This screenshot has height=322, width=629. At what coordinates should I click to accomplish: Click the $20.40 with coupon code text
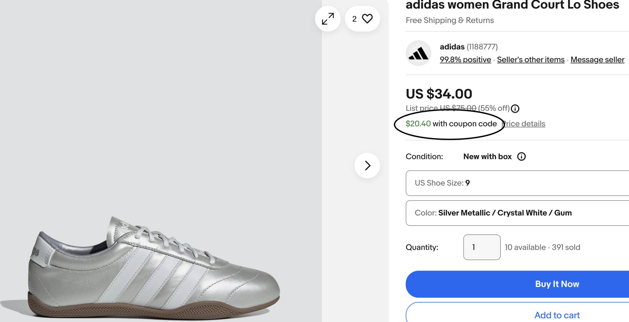(451, 124)
